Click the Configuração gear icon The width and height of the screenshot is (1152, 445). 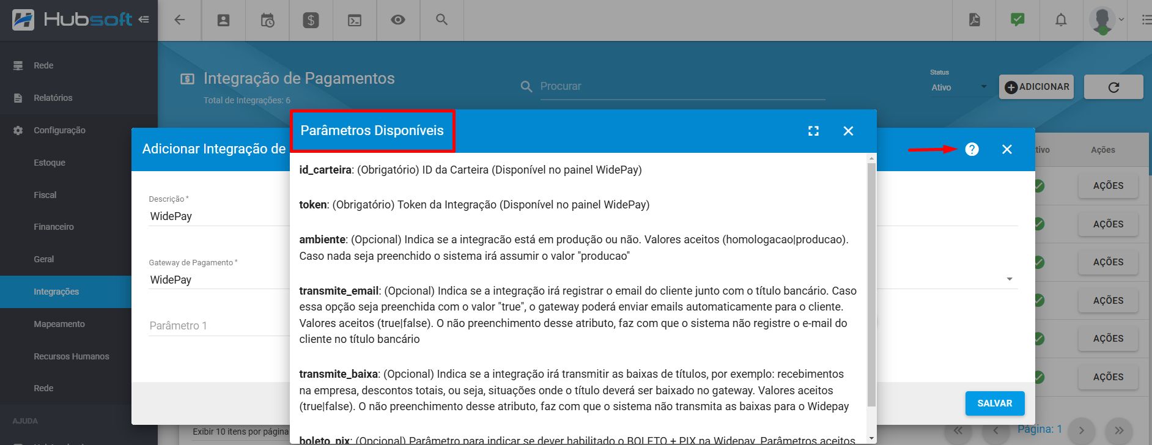(18, 130)
